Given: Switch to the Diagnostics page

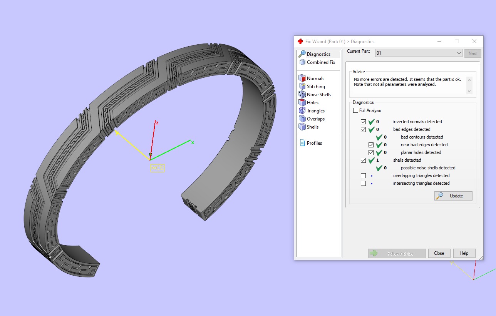Looking at the screenshot, I should (x=318, y=54).
